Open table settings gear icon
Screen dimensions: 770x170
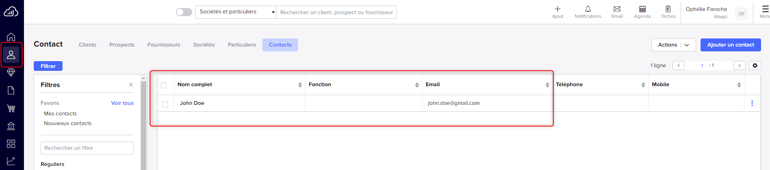[x=755, y=66]
